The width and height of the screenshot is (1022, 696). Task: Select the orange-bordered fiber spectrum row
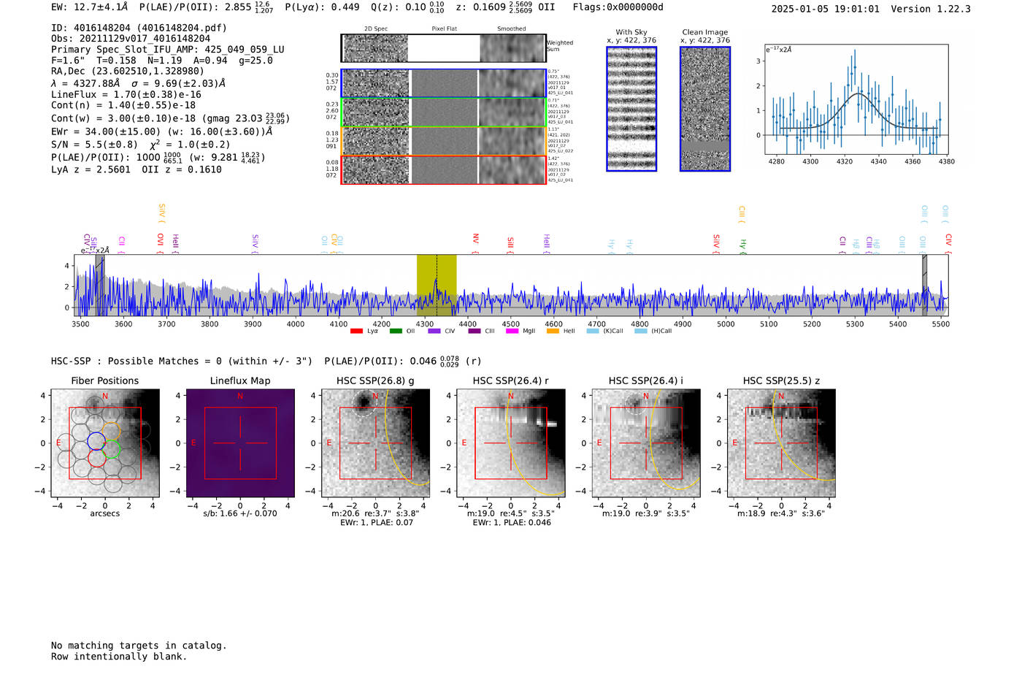coord(443,141)
